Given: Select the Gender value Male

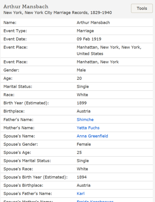Looking at the screenshot, I should click(x=81, y=70).
